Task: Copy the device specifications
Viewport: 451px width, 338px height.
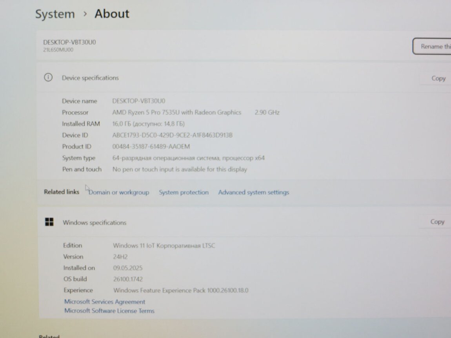Action: [x=438, y=78]
